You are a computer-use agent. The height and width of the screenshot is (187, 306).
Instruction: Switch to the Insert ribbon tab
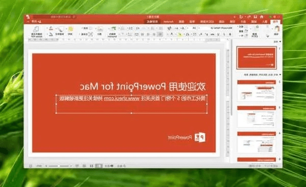pos(265,21)
